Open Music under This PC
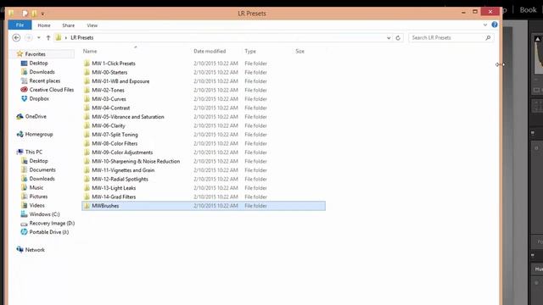This screenshot has height=305, width=543. click(x=36, y=187)
